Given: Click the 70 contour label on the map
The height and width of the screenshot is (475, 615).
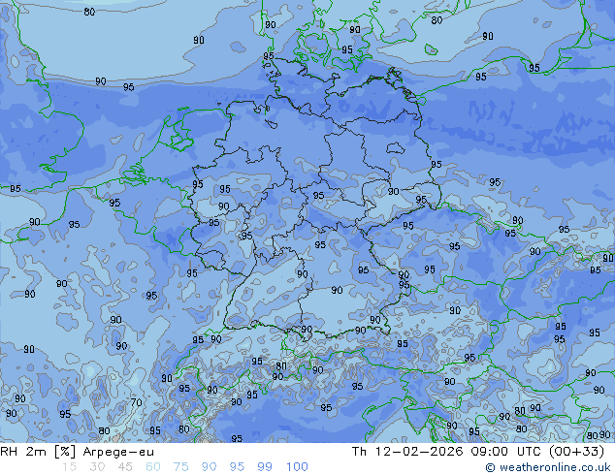Looking at the screenshot, I should [x=136, y=402].
